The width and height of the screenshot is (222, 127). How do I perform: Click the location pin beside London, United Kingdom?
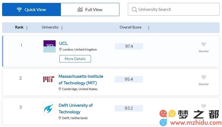[60, 49]
